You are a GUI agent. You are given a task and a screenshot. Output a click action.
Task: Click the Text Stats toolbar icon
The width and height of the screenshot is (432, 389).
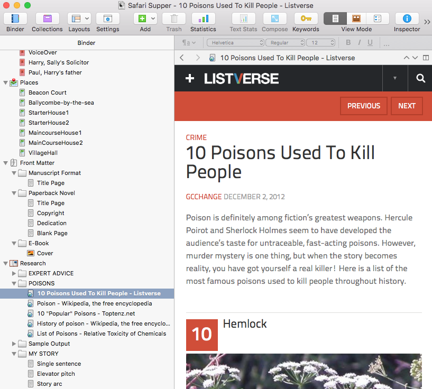(244, 18)
